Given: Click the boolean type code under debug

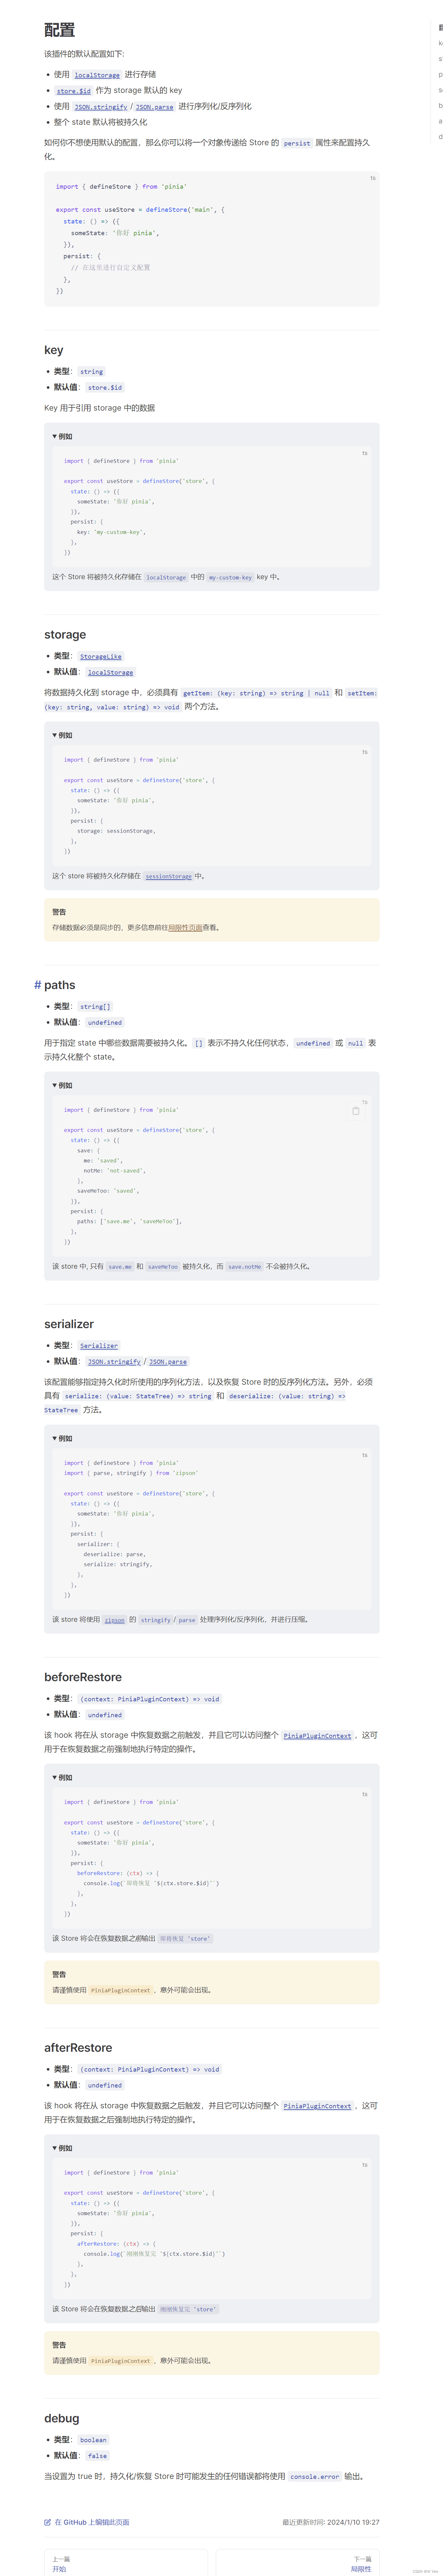Looking at the screenshot, I should click(93, 2440).
